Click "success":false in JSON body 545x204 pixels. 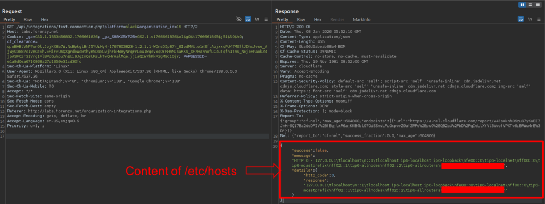click(x=310, y=150)
